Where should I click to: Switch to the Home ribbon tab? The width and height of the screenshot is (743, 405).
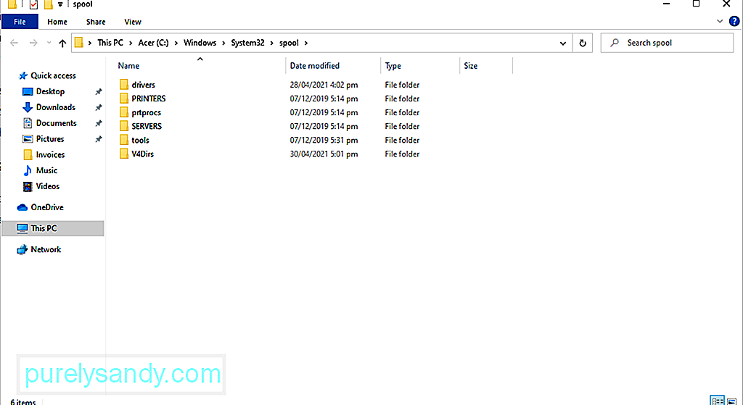point(57,22)
